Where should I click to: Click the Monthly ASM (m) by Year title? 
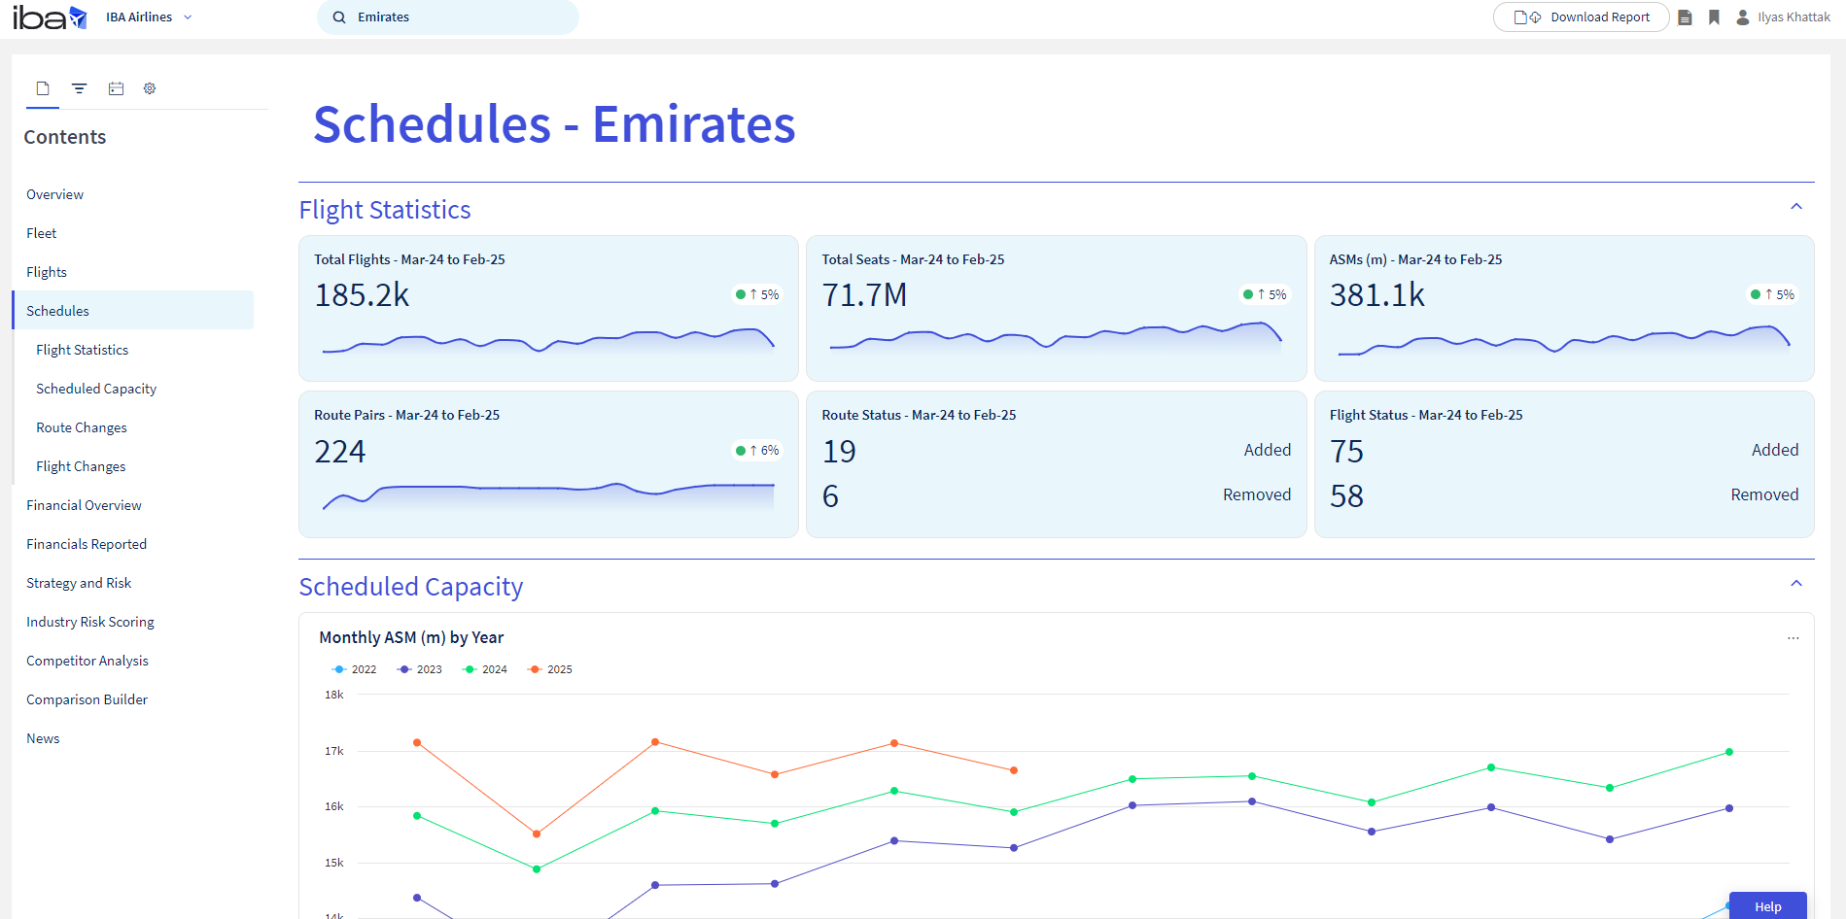411,637
